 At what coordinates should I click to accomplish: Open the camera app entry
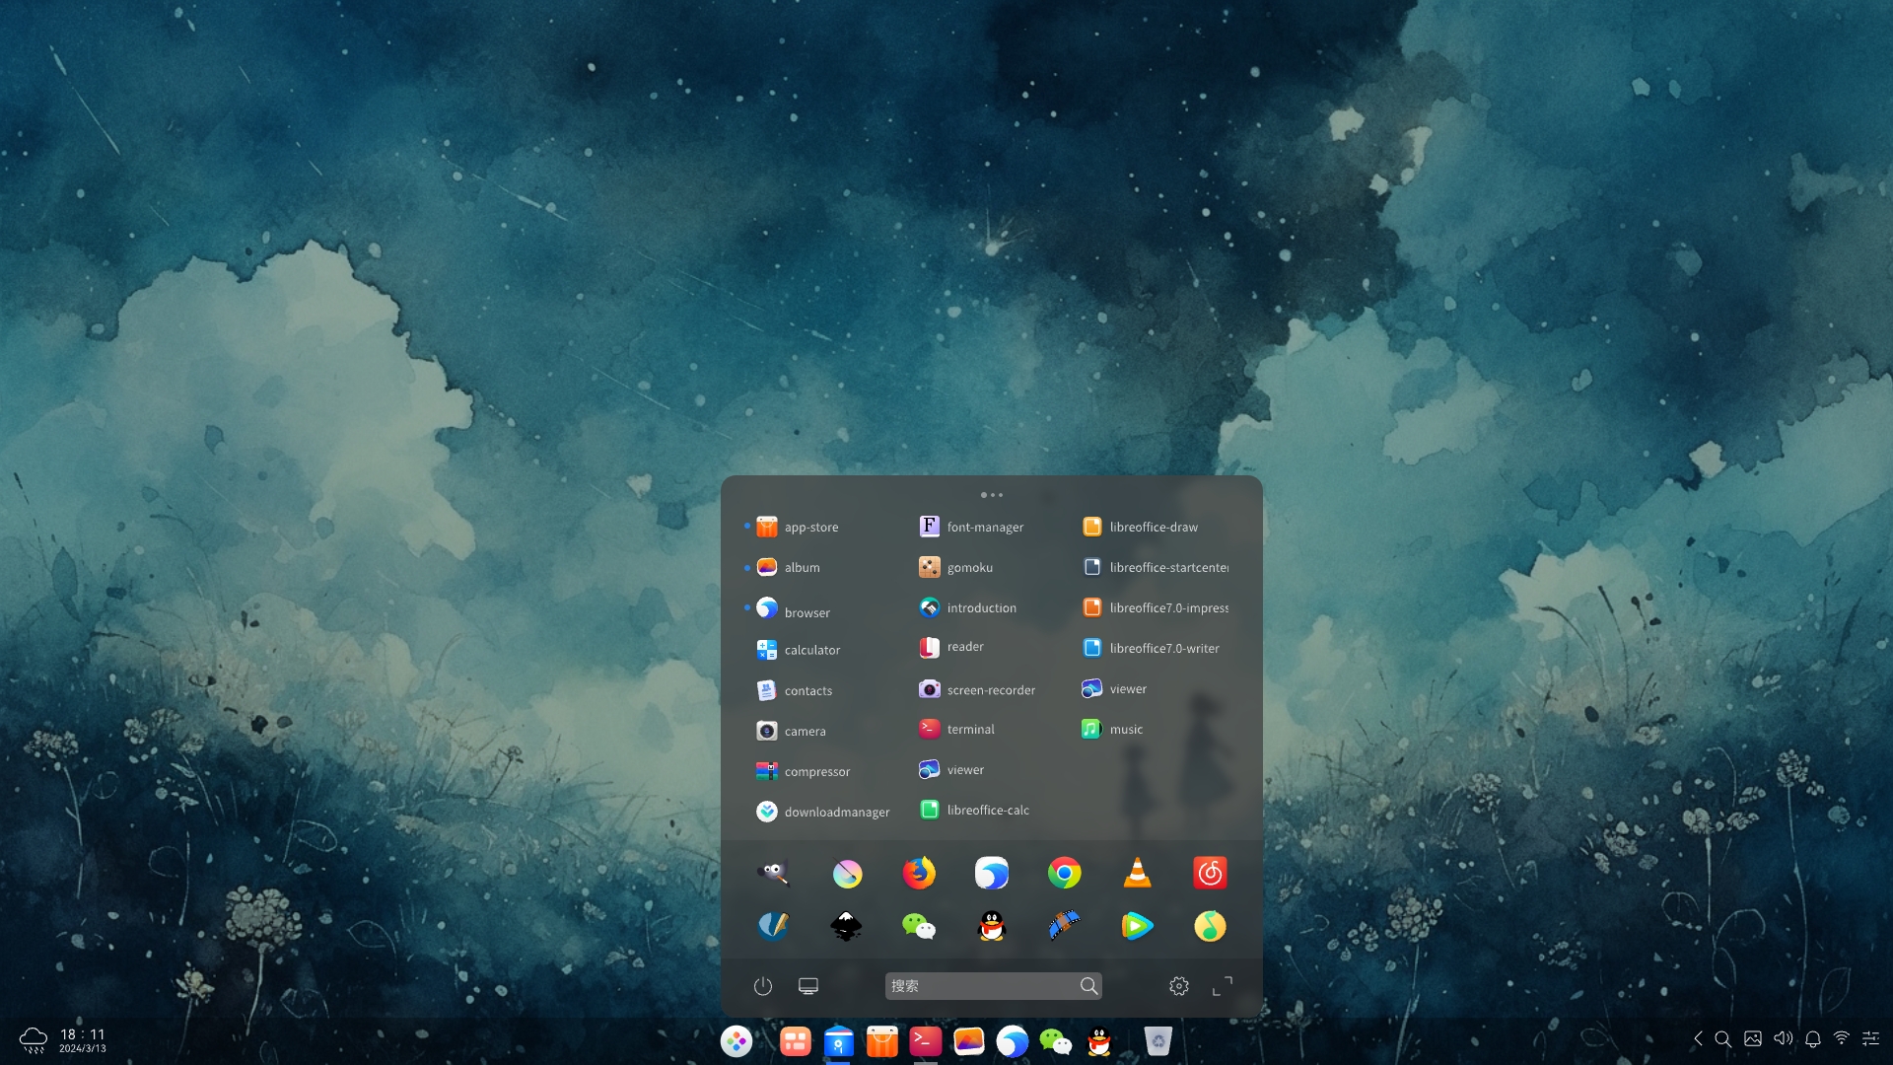[792, 731]
